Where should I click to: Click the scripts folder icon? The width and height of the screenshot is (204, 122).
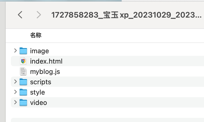point(24,82)
